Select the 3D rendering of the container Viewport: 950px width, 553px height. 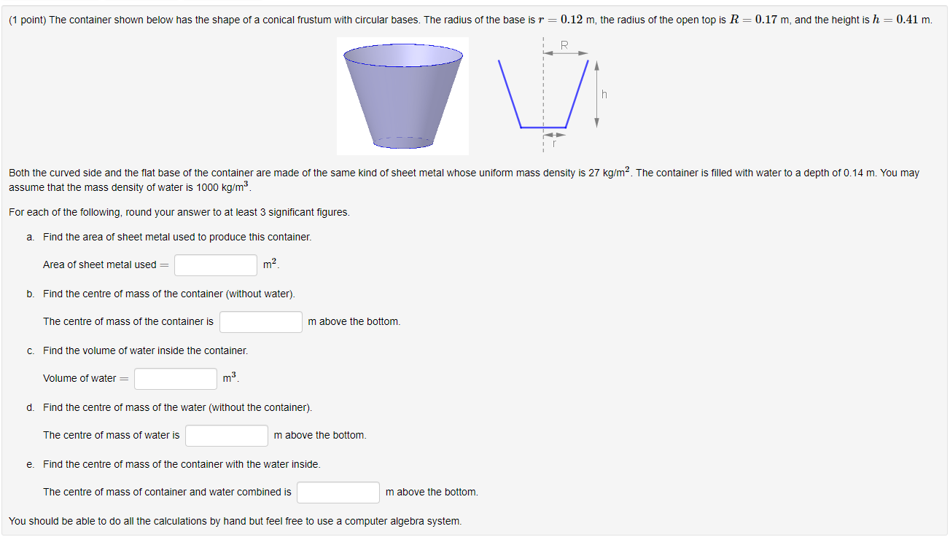402,95
